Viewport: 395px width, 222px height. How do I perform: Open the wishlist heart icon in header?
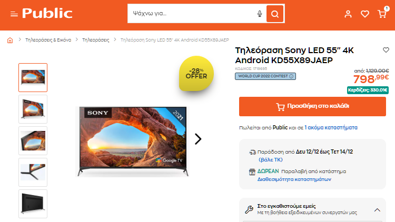click(x=365, y=14)
